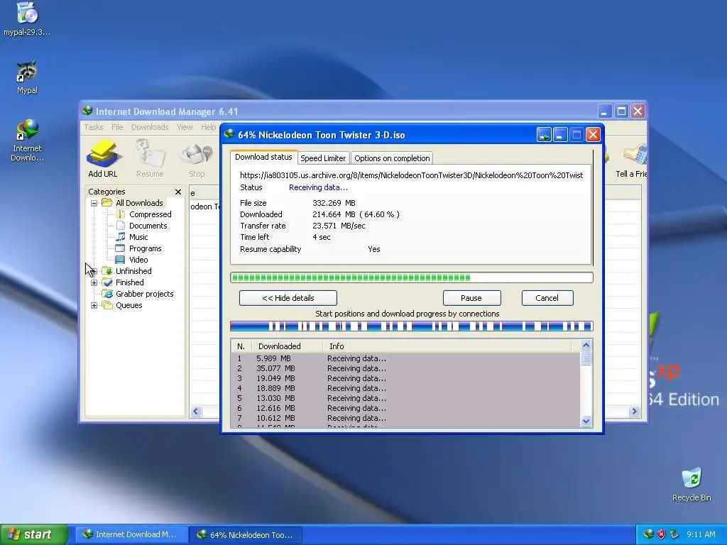Click red security shield tray icon
727x545 pixels.
pyautogui.click(x=661, y=534)
